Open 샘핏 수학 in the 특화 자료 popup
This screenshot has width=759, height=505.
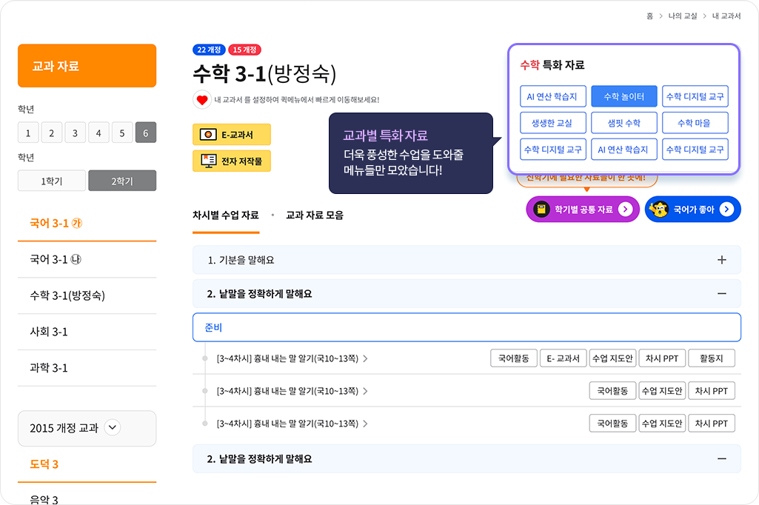pos(624,123)
